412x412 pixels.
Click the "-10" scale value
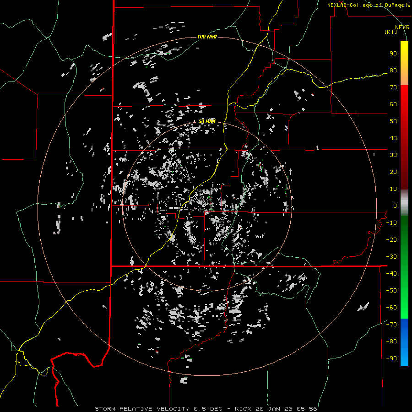(391, 223)
